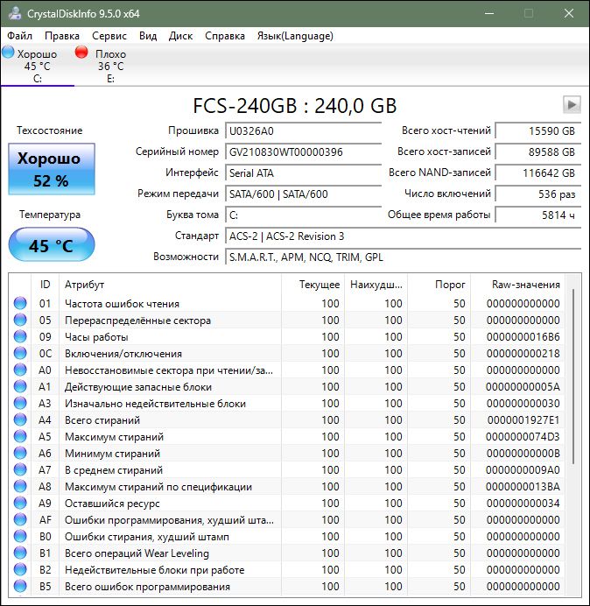
Task: Click the status orb for attribute A6
Action: tap(20, 453)
